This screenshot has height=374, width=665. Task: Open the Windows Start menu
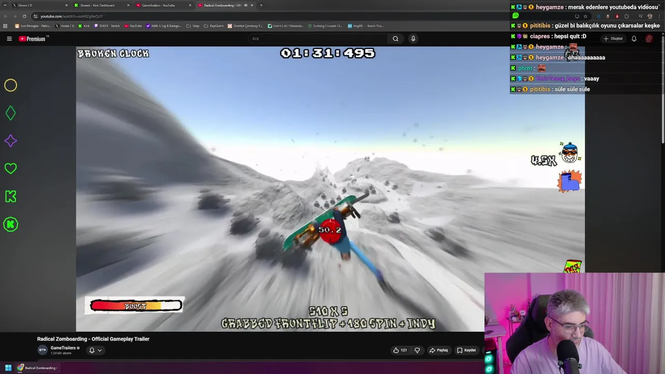(8, 368)
